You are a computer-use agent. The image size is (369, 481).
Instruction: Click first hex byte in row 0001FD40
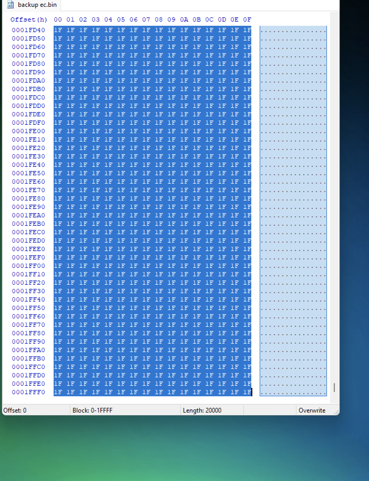click(58, 30)
